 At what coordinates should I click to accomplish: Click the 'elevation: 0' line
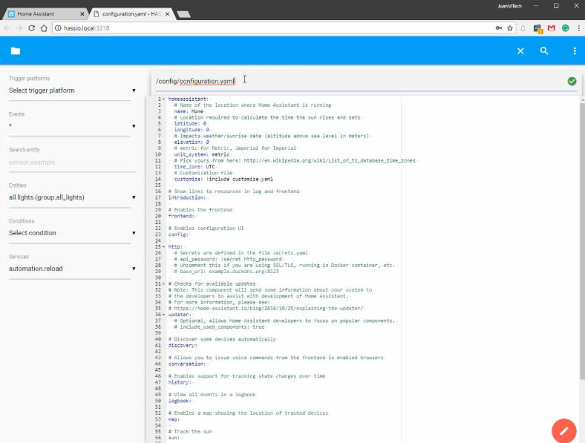192,142
